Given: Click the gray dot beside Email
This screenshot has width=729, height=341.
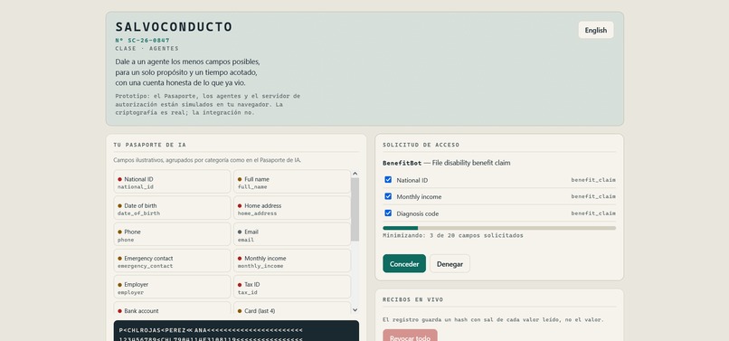Looking at the screenshot, I should (x=240, y=232).
